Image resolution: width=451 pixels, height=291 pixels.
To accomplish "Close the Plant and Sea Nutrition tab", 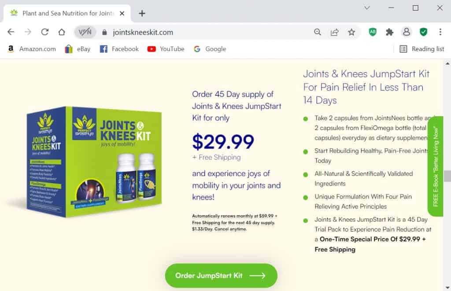I will click(x=122, y=13).
